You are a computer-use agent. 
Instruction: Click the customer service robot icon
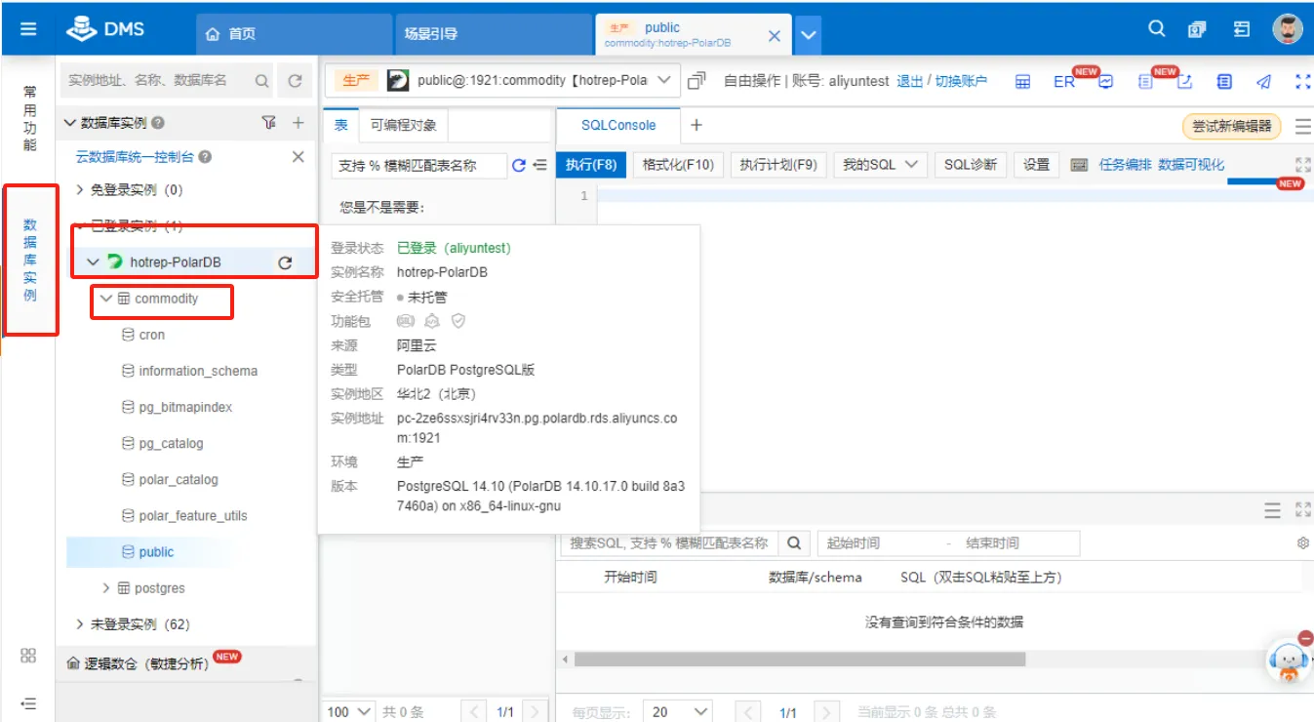pos(1289,661)
